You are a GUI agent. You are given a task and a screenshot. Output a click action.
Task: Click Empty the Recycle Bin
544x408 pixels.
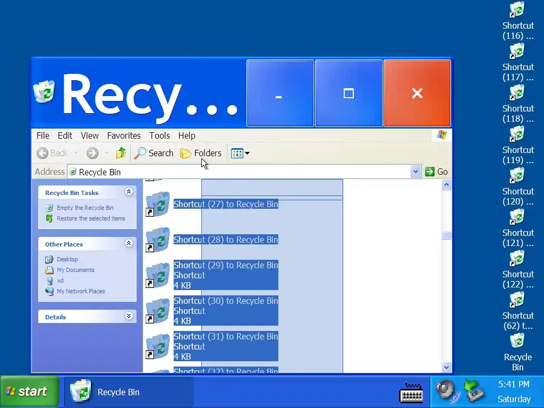point(85,208)
